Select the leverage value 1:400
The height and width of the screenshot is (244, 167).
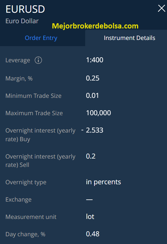pos(94,60)
